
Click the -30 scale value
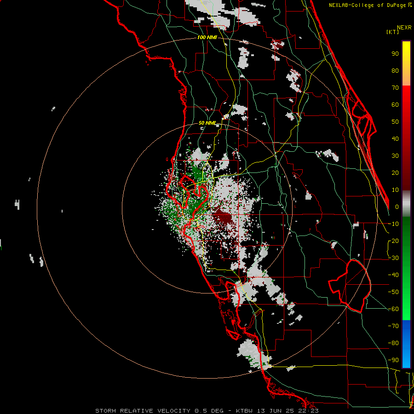[x=393, y=258]
